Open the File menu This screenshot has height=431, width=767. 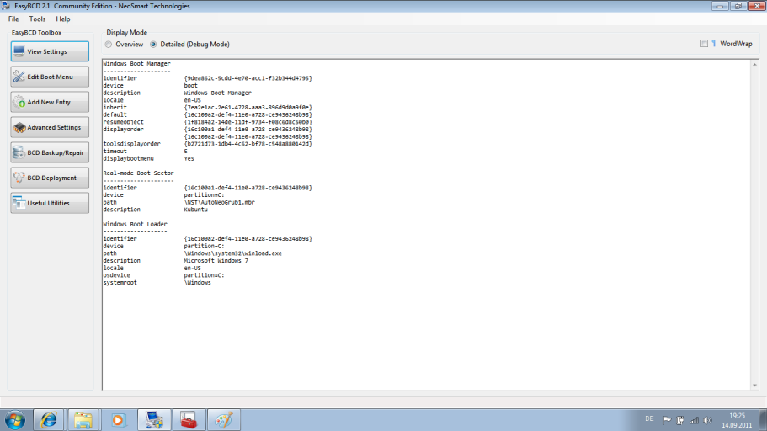tap(13, 19)
